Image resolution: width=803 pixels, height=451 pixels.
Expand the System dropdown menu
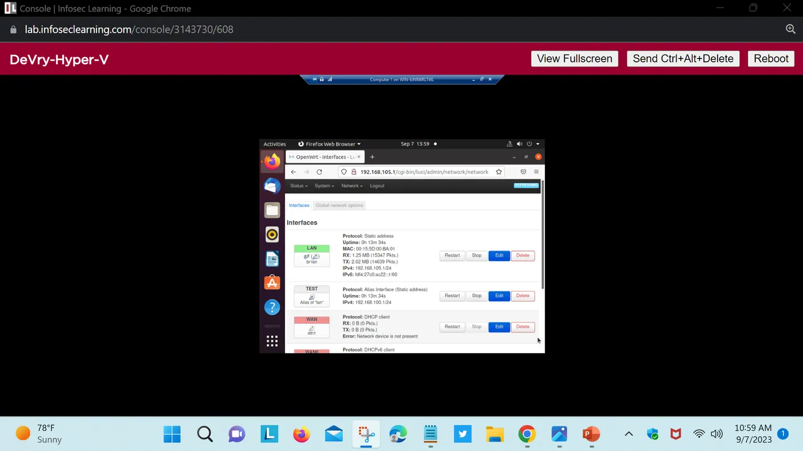[324, 186]
